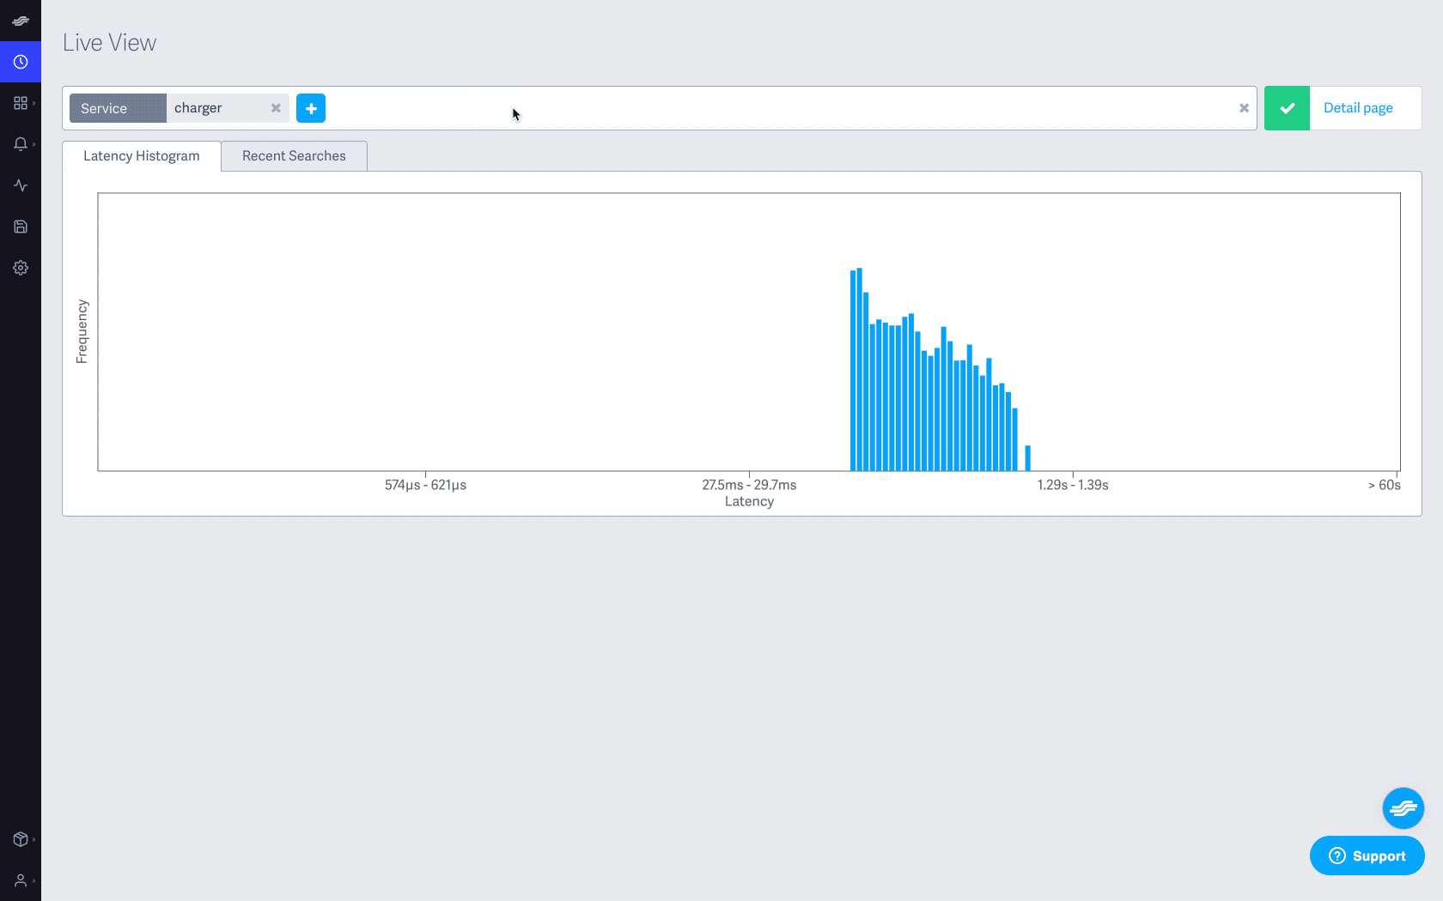The width and height of the screenshot is (1443, 901).
Task: Open the user account icon in sidebar
Action: pos(21,880)
